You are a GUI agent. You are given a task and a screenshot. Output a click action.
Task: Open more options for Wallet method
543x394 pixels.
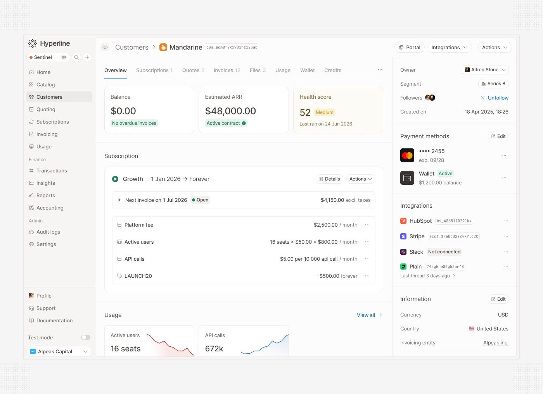(504, 178)
